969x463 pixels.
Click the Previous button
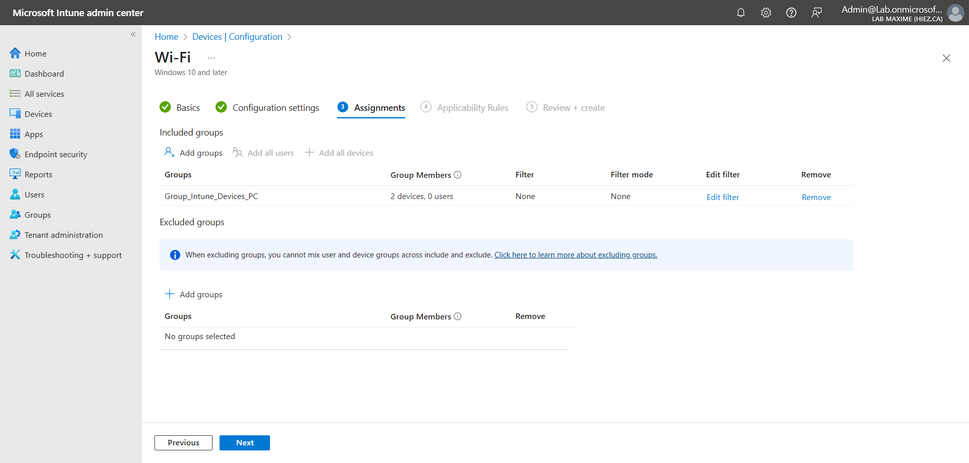pos(183,442)
